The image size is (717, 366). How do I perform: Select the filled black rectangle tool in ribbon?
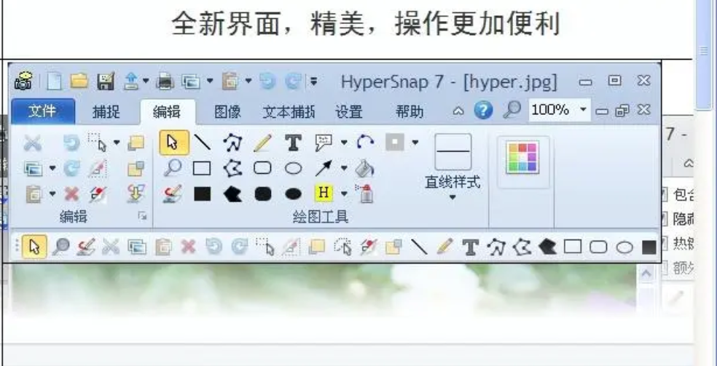pyautogui.click(x=202, y=194)
